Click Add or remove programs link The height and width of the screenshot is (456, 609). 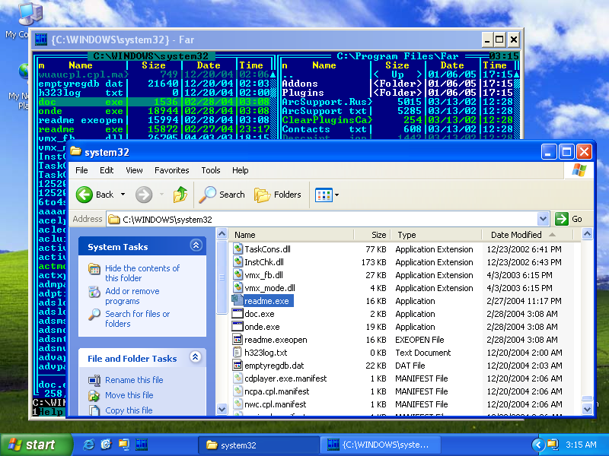(132, 296)
